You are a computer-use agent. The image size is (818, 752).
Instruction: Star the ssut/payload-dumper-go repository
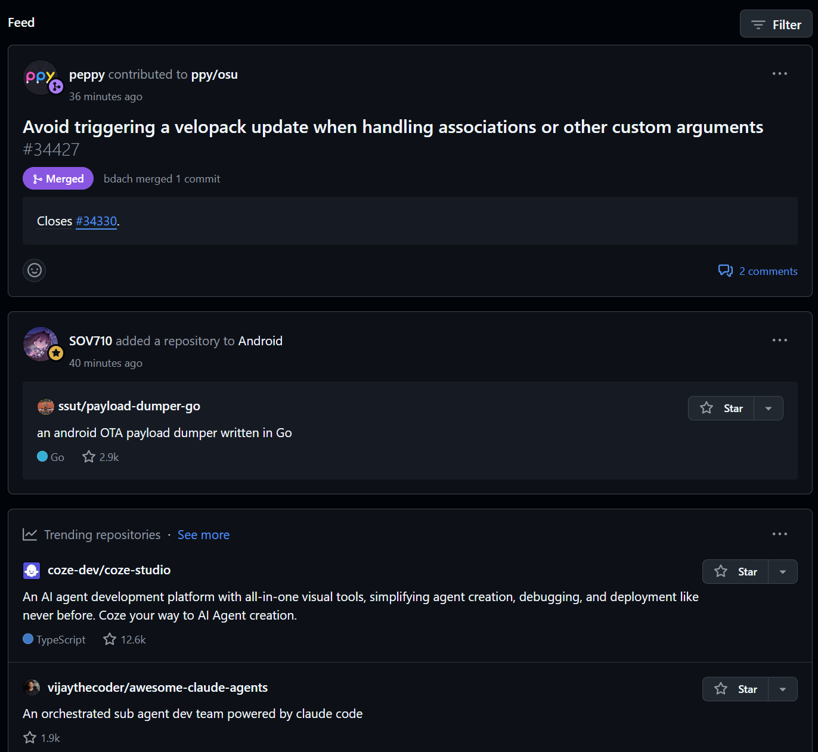721,408
